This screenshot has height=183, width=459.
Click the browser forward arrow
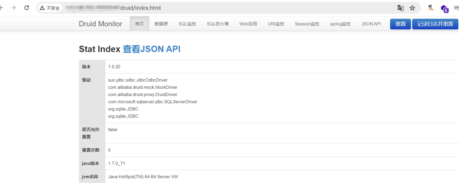13,8
